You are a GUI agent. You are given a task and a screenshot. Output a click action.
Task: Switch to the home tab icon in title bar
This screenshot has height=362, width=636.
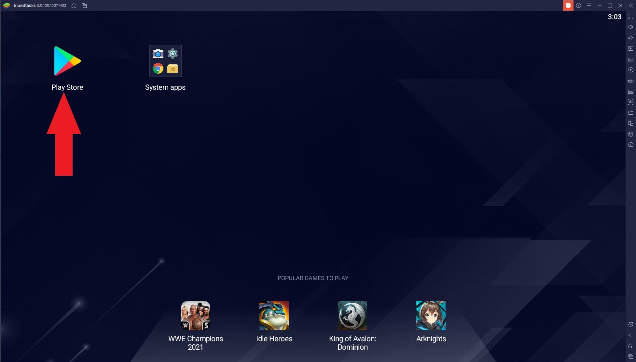(74, 6)
